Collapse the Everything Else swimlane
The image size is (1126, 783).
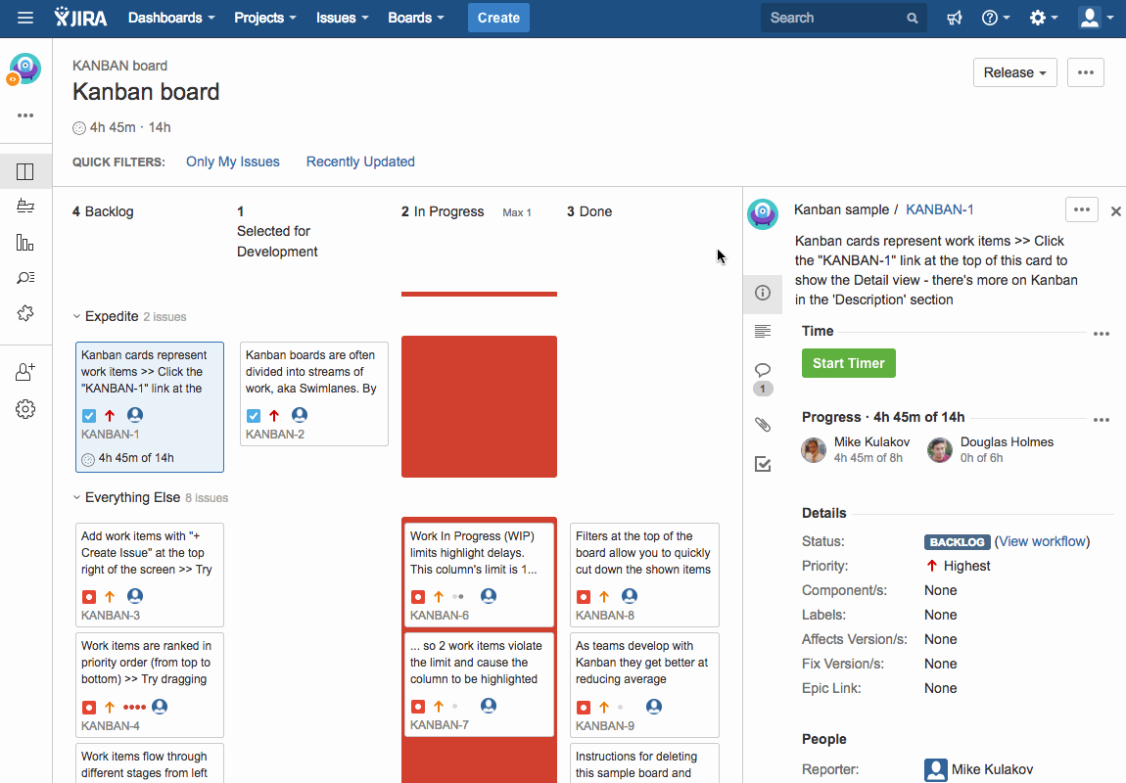[76, 497]
